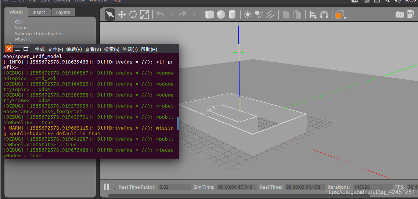Click the Iterations value field
Image resolution: width=418 pixels, height=199 pixels.
[x=372, y=187]
